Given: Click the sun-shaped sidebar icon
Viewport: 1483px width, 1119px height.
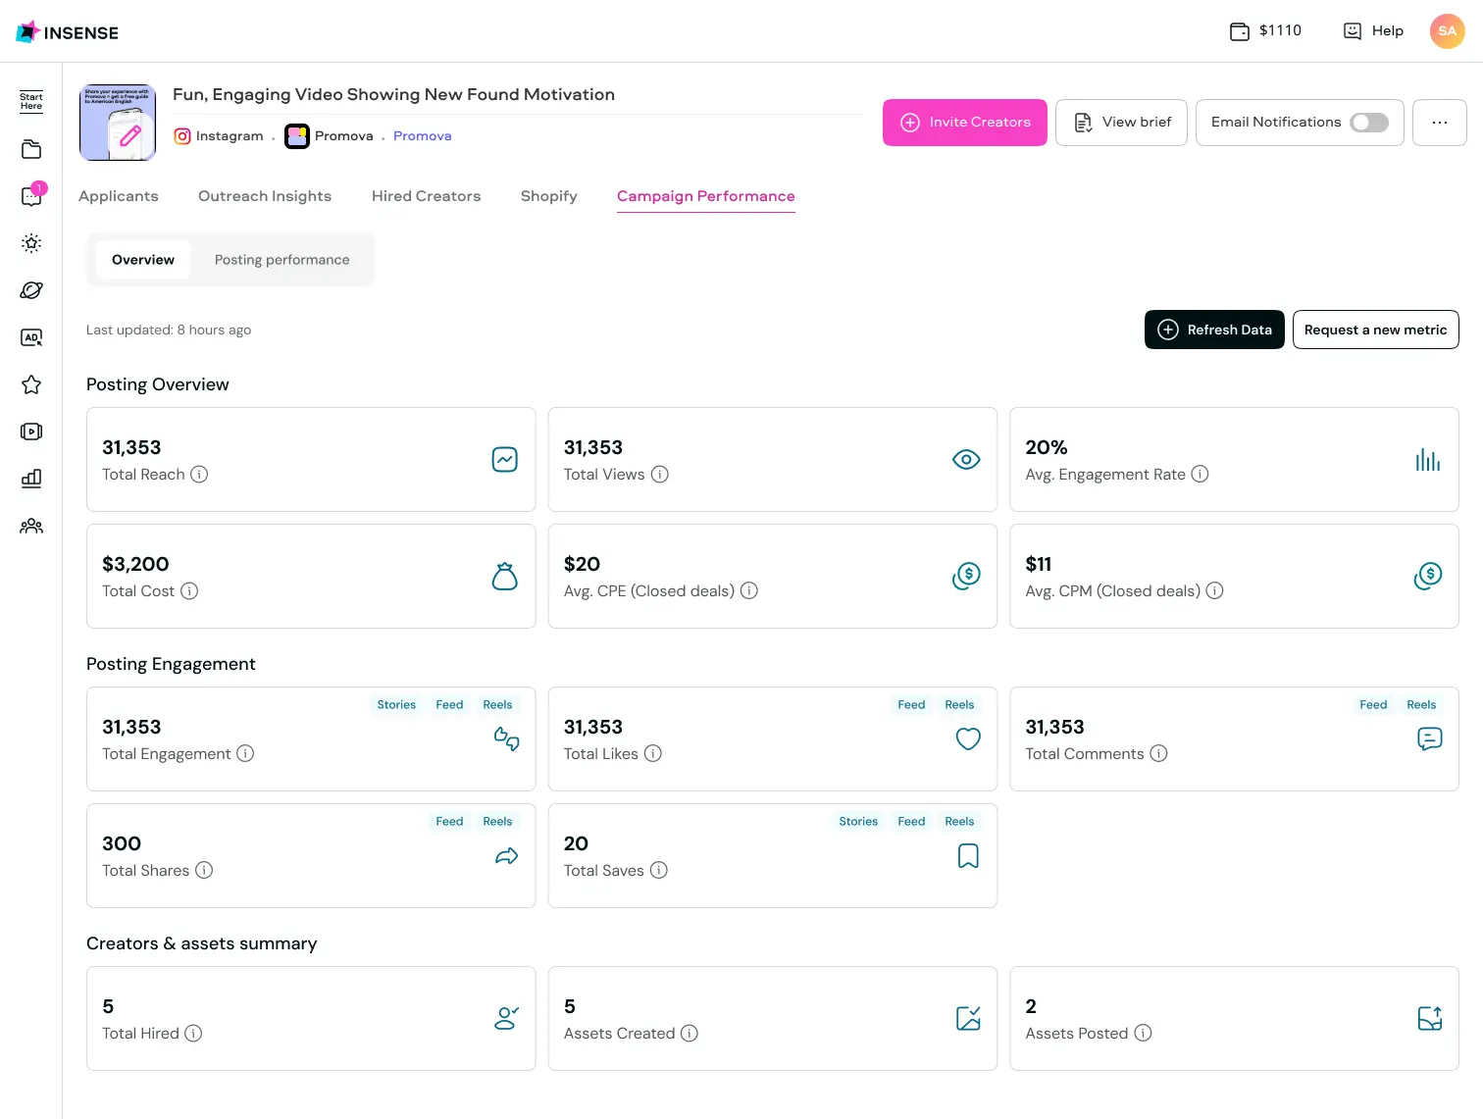Looking at the screenshot, I should 31,243.
